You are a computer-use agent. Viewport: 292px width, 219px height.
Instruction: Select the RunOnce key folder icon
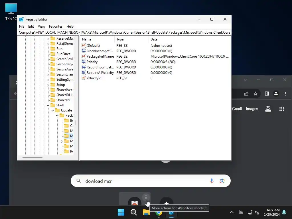click(x=53, y=54)
